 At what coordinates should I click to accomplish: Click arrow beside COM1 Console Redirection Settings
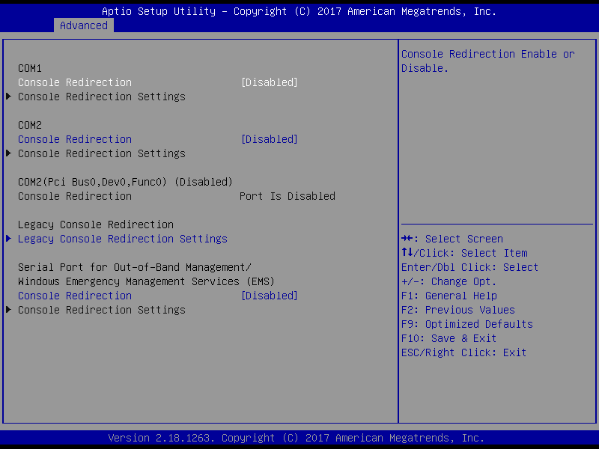8,97
